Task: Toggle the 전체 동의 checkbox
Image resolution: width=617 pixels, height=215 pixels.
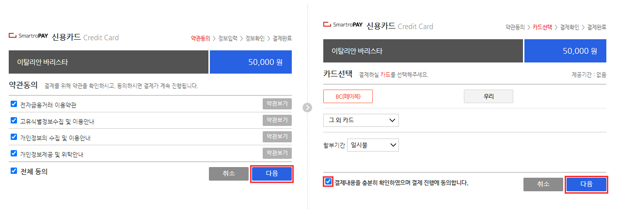Action: pos(14,171)
